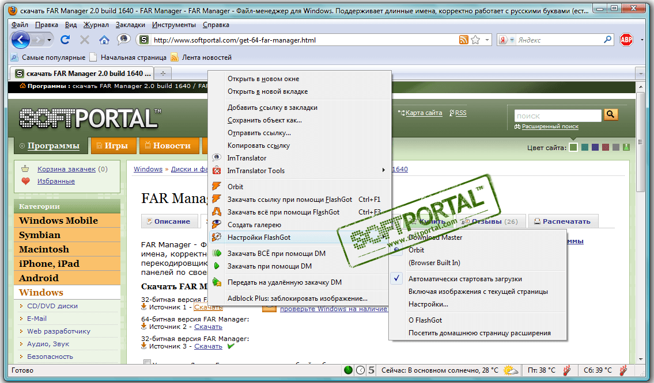
Task: Expand ImTranslator Tools submenu
Action: 383,170
